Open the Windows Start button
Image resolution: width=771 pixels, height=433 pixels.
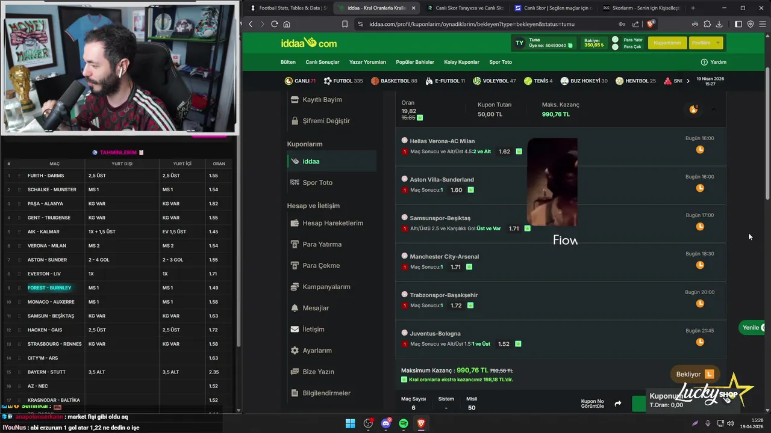350,423
